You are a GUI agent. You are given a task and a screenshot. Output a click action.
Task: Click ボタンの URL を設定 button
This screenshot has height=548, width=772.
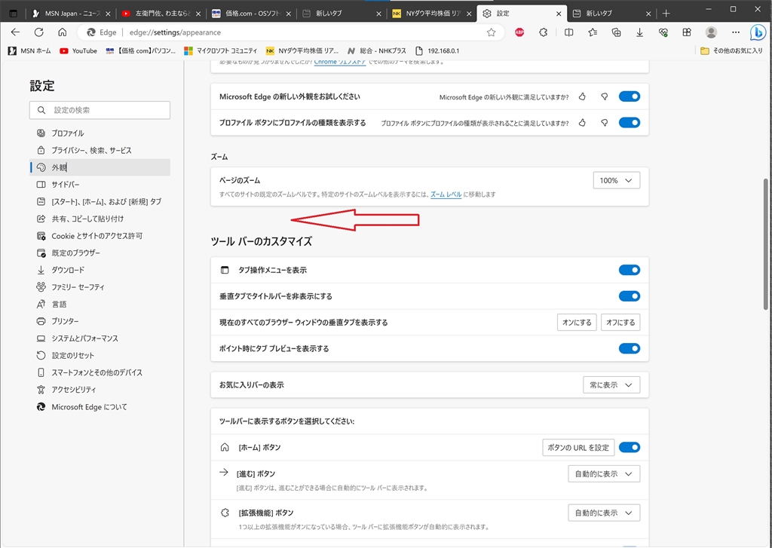(578, 447)
